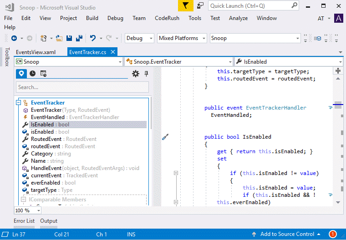The height and width of the screenshot is (240, 346).
Task: Click the Navigate Backward arrow icon
Action: [x=14, y=39]
